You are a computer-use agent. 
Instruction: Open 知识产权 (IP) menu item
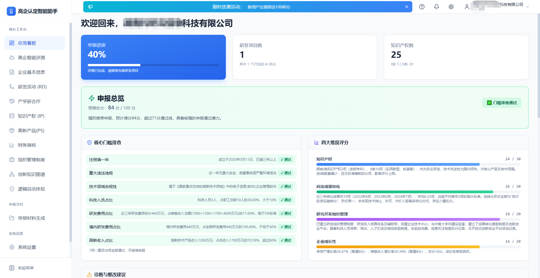35,116
